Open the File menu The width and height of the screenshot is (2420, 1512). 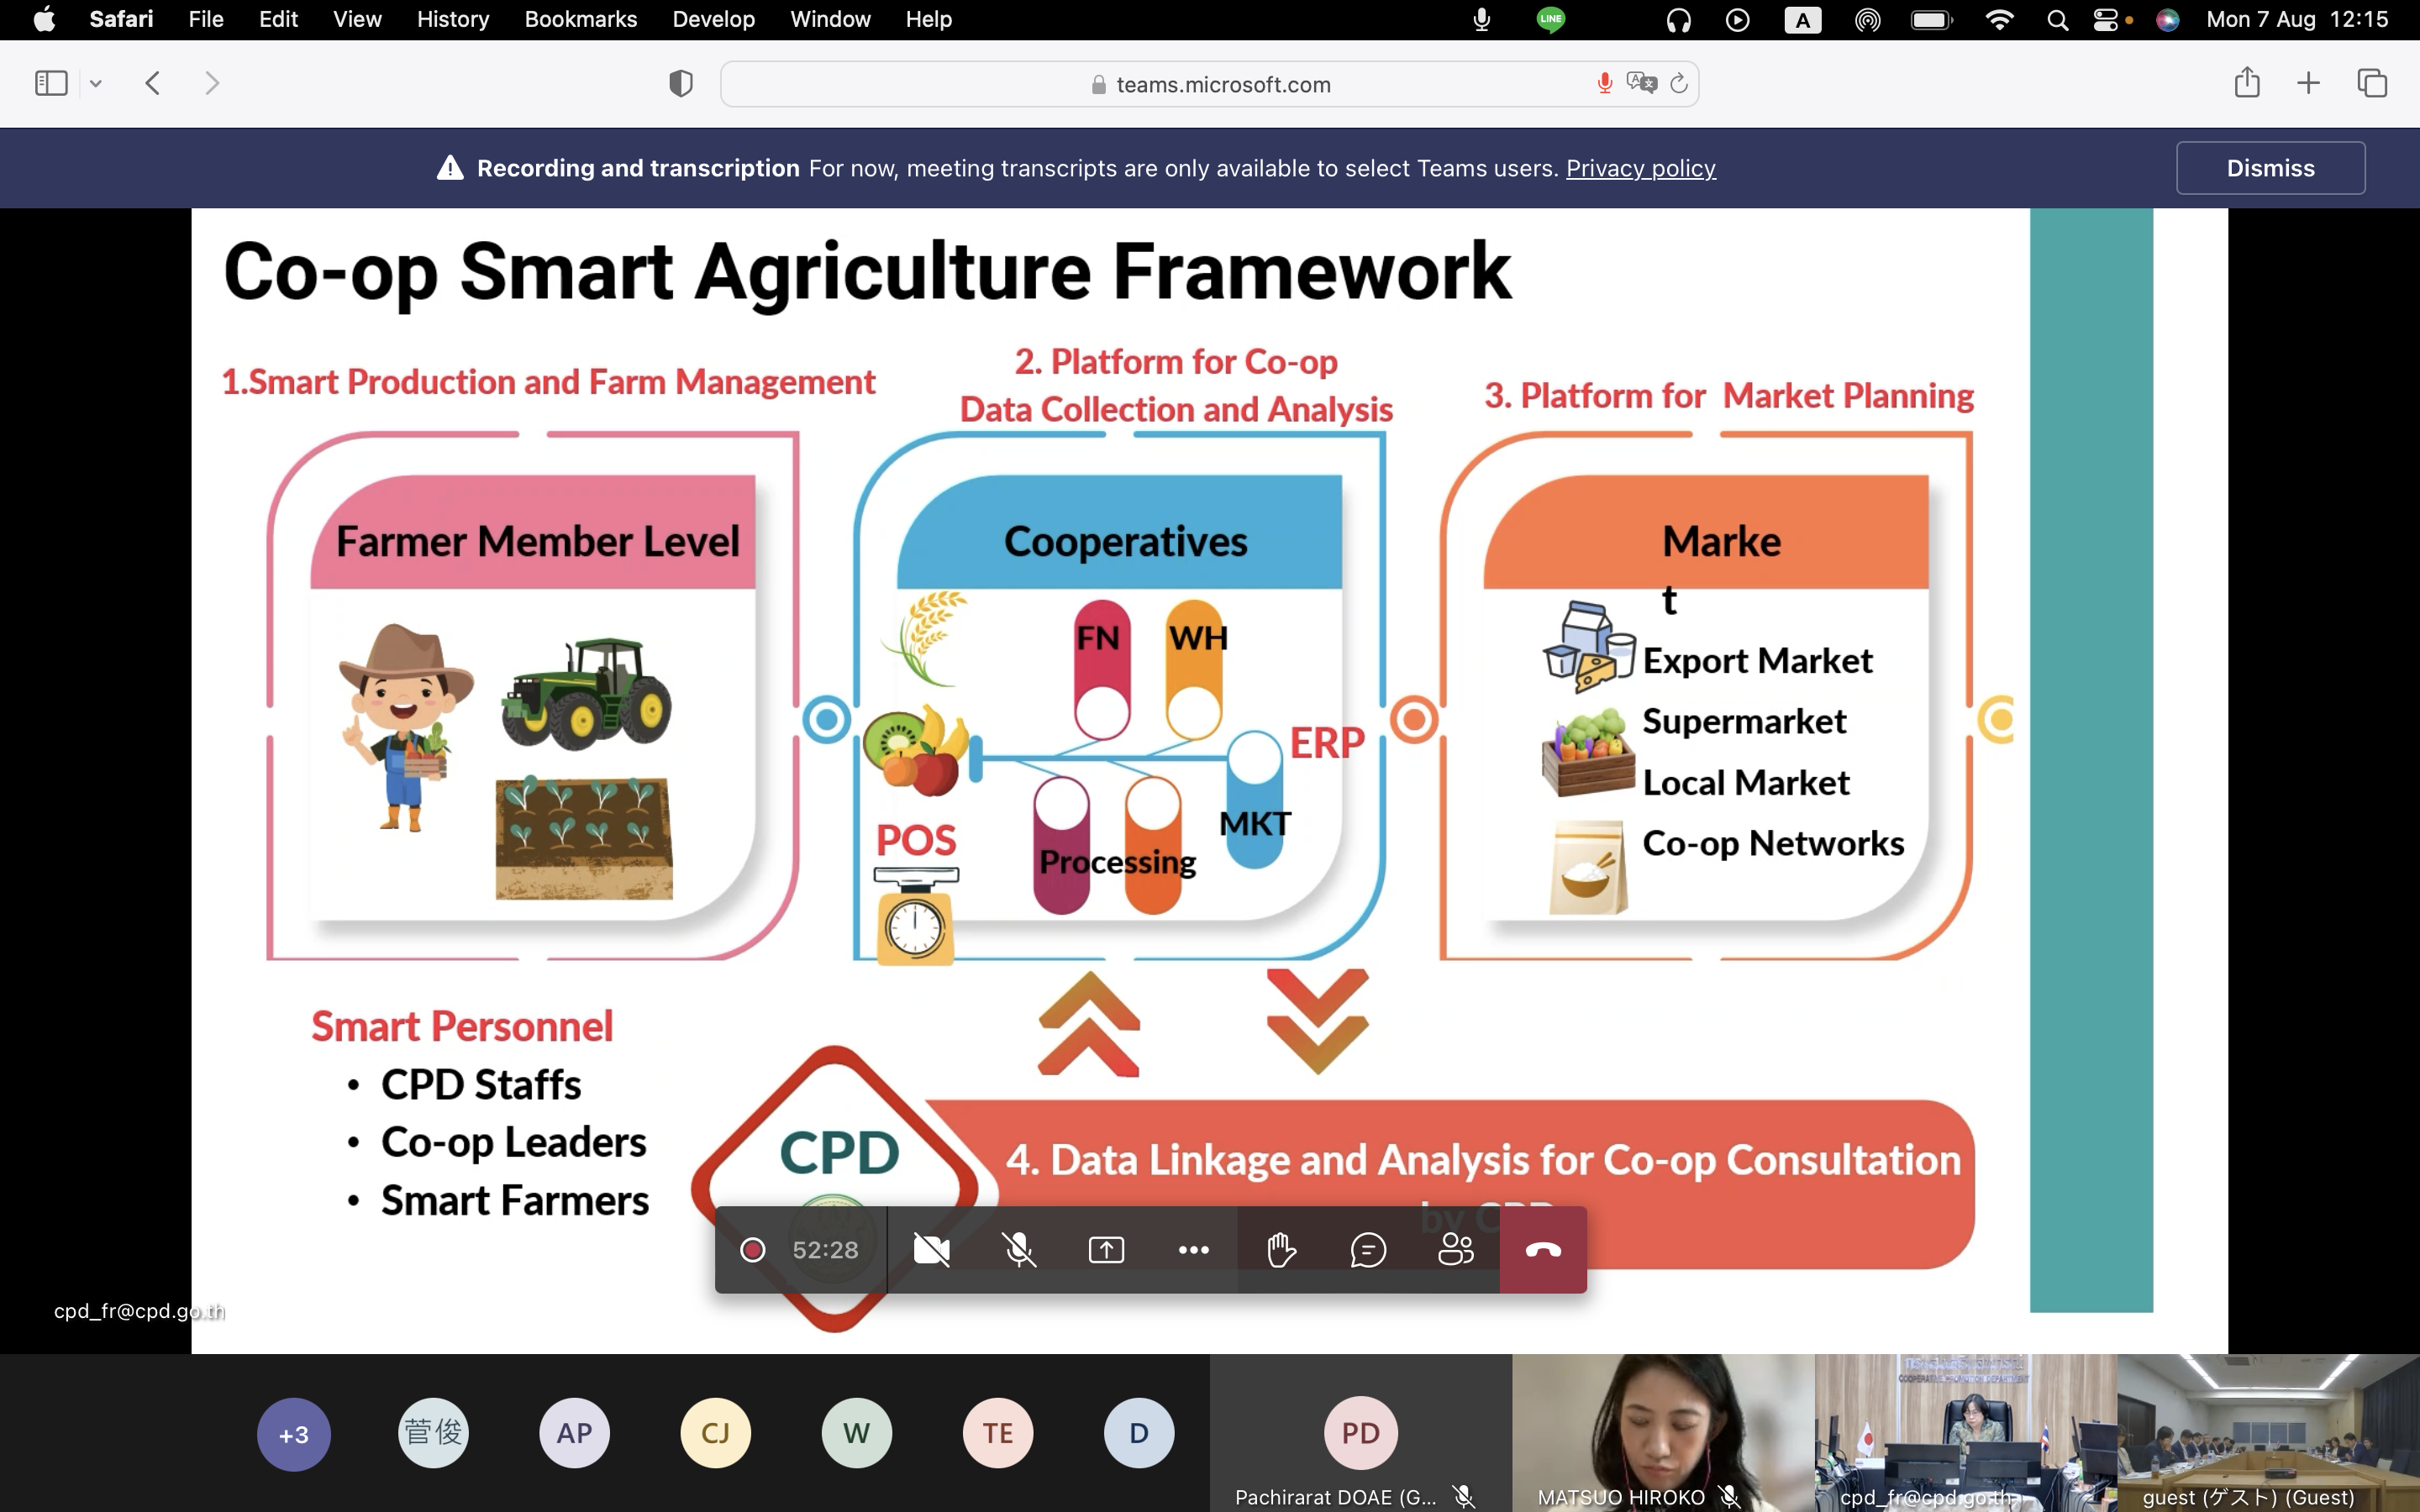click(206, 19)
